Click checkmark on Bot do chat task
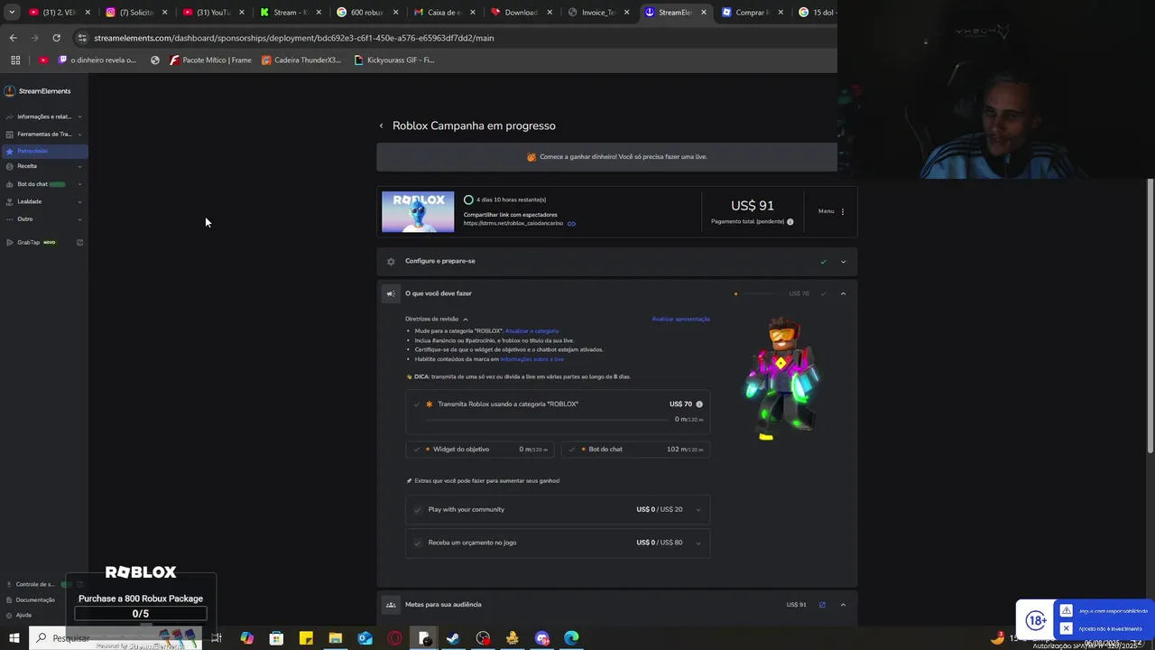 pyautogui.click(x=572, y=450)
